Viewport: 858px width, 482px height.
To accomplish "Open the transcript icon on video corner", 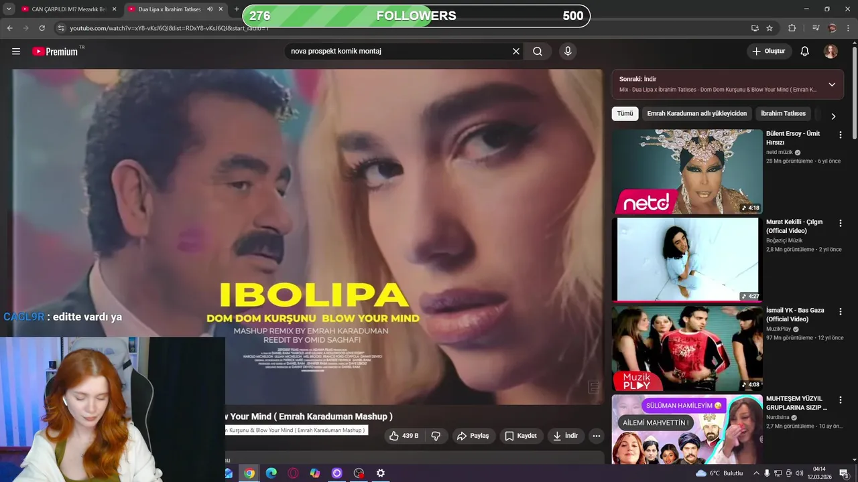I will 593,388.
